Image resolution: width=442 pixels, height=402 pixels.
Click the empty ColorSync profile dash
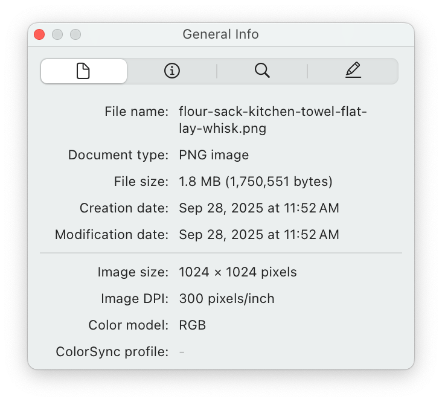(x=182, y=352)
